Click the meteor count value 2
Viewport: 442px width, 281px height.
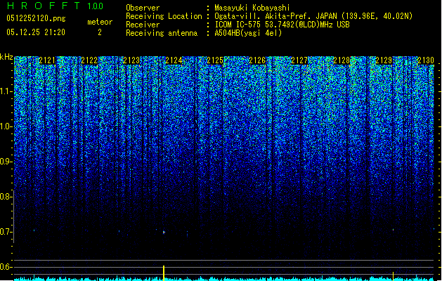click(x=100, y=32)
